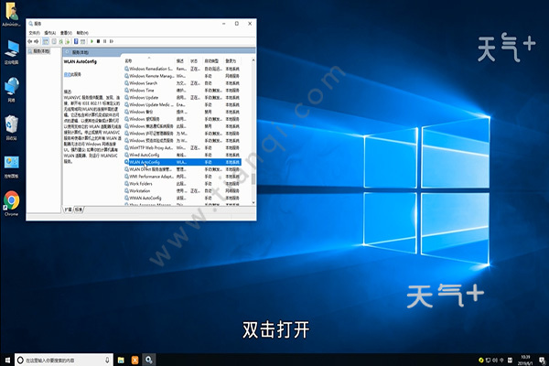Viewport: 549px width, 366px height.
Task: Click the Pause Service toolbar icon
Action: [104, 41]
